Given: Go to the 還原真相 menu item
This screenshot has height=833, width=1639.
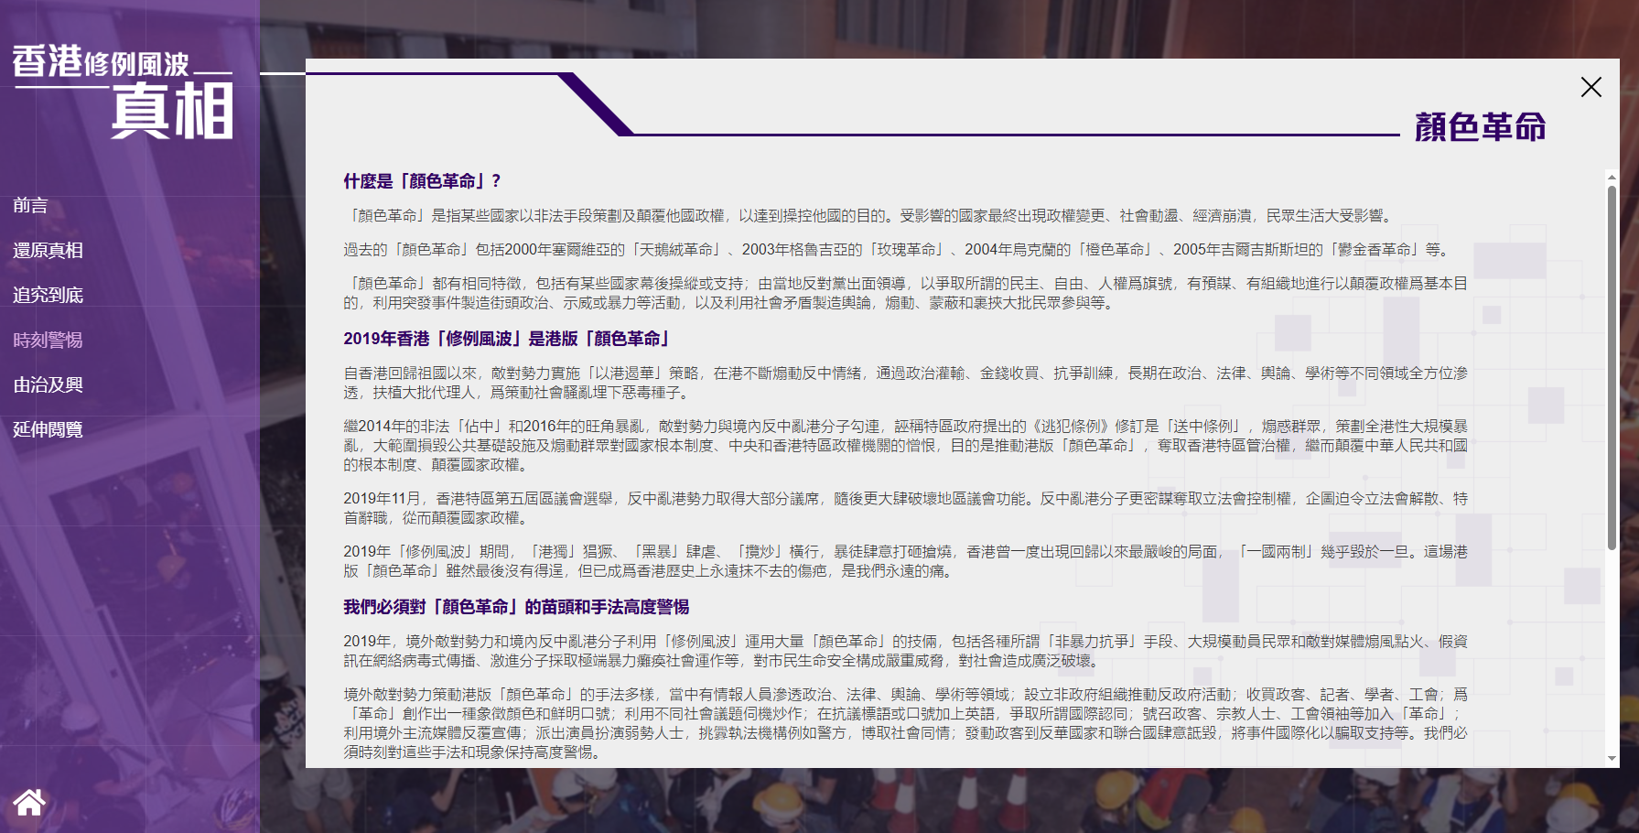Looking at the screenshot, I should coord(48,250).
